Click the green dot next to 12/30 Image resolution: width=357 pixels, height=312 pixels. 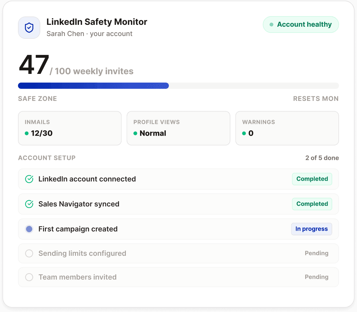click(27, 133)
